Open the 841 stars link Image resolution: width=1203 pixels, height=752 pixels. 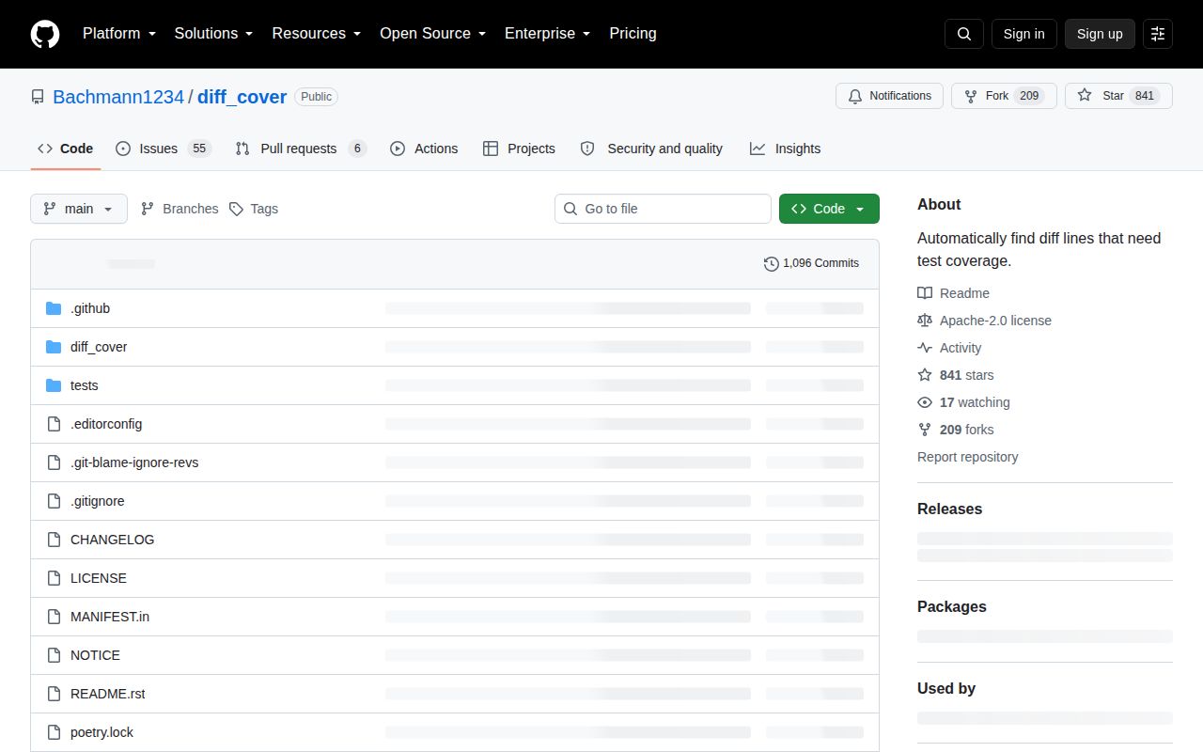[x=955, y=375]
